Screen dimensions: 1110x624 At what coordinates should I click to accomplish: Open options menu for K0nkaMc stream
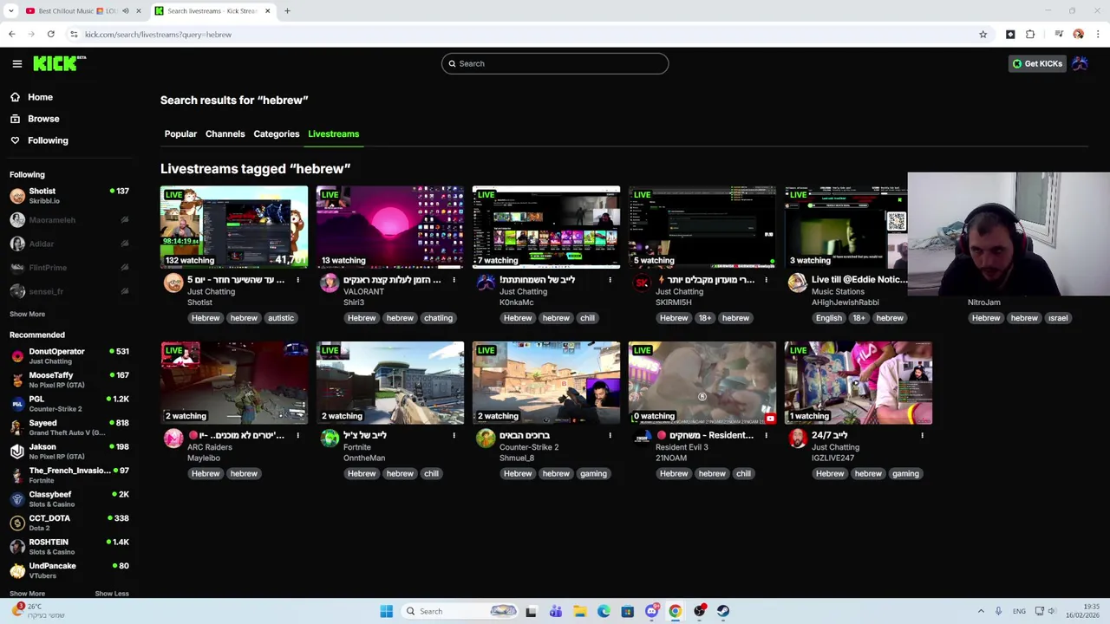610,280
